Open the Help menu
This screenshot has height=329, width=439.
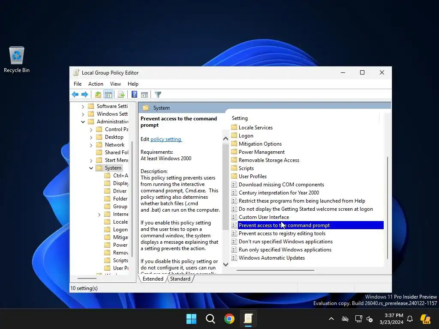[x=133, y=84]
